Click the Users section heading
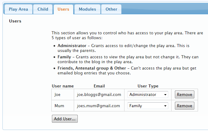This screenshot has width=208, height=133. click(15, 21)
